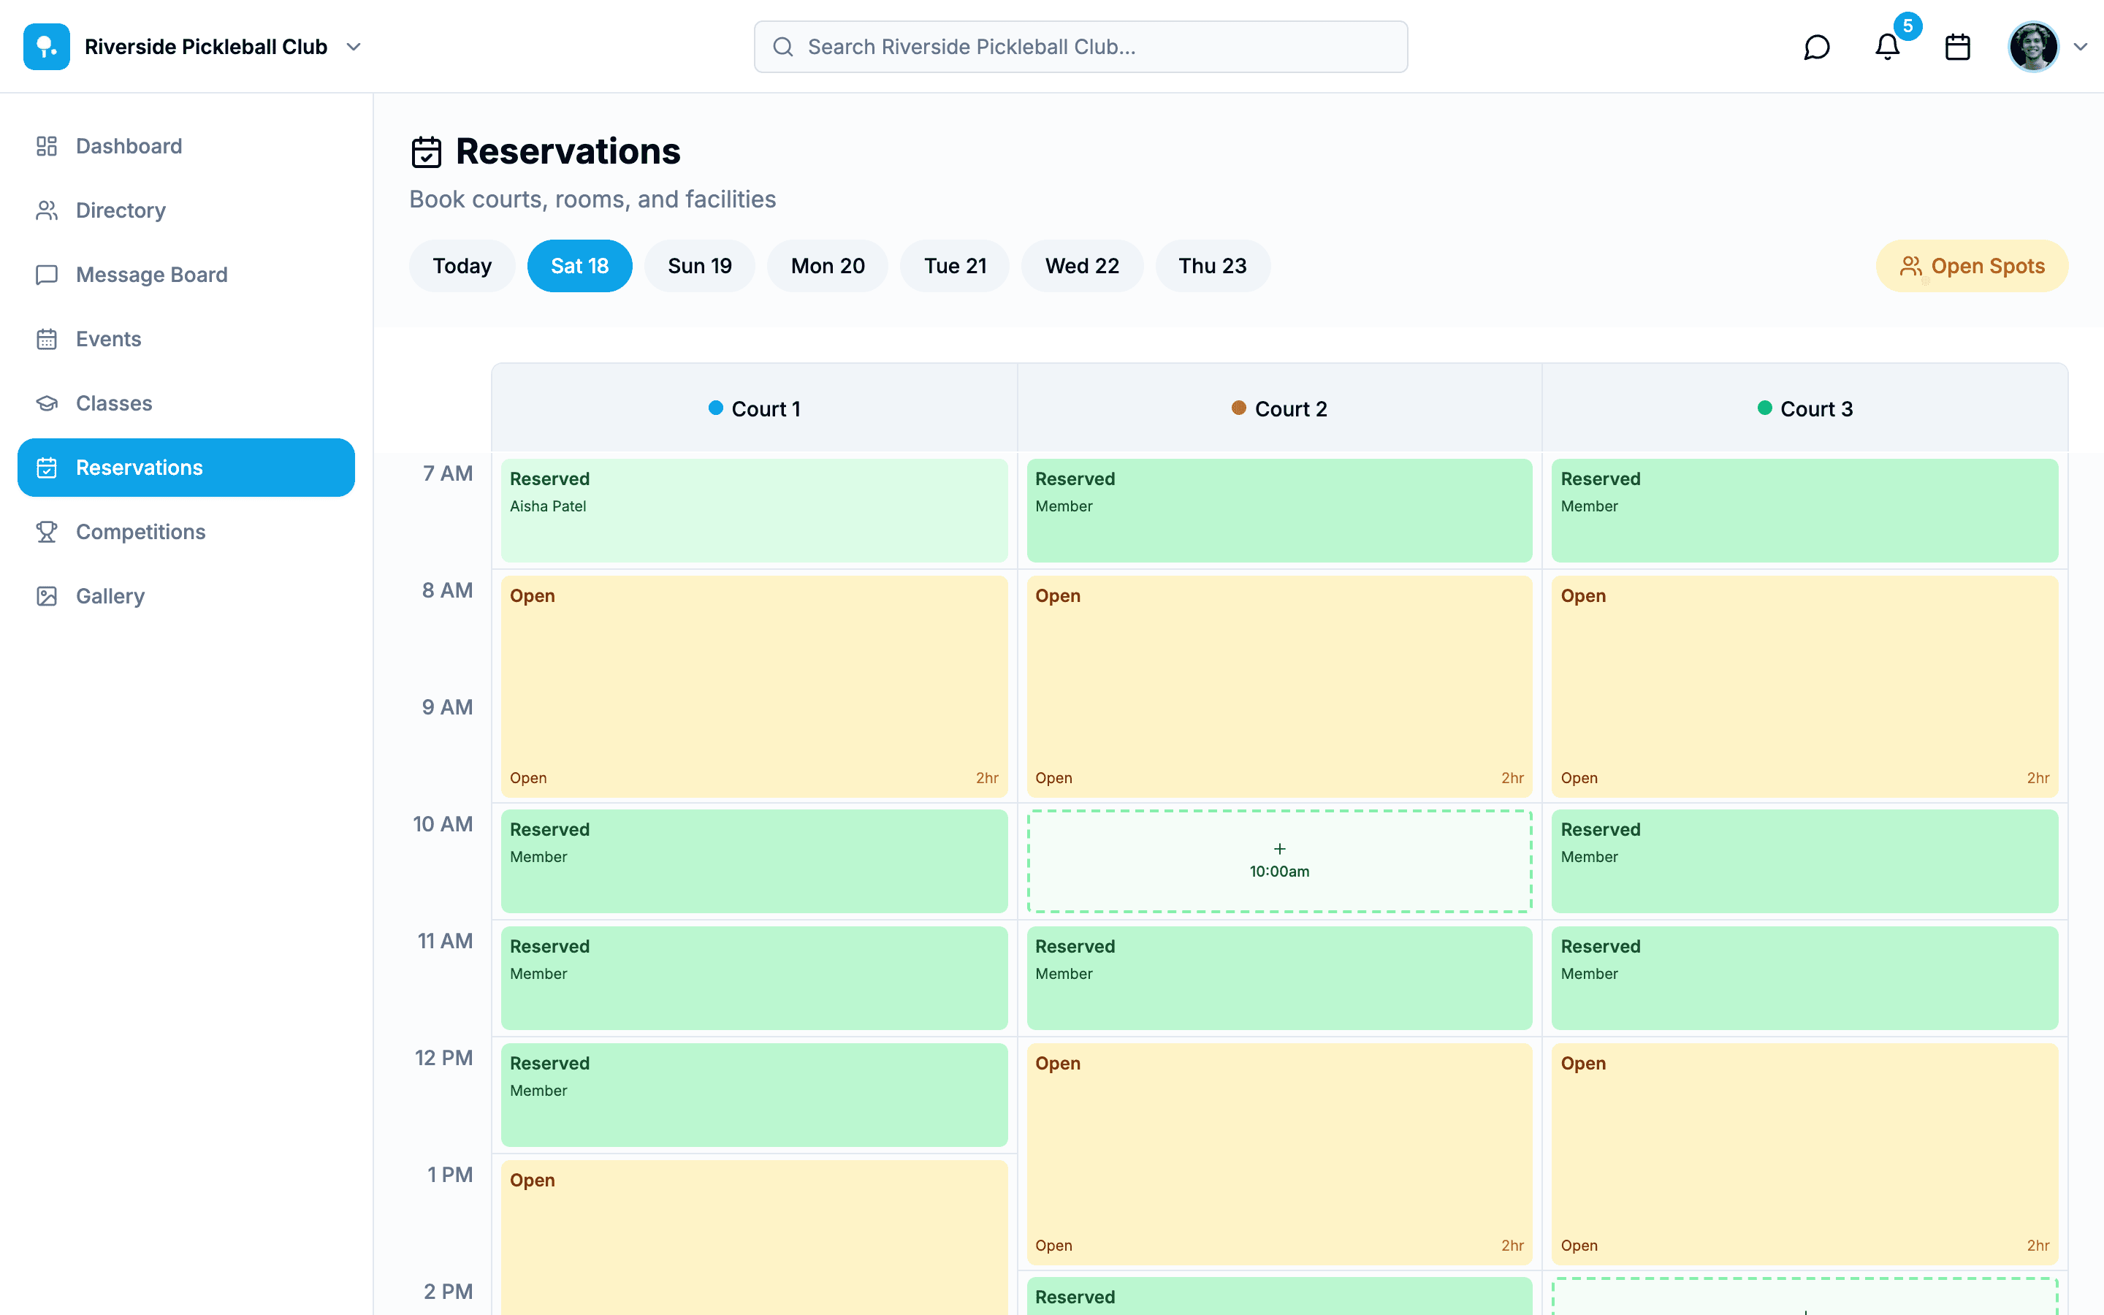Switch to Wed 22

1083,266
